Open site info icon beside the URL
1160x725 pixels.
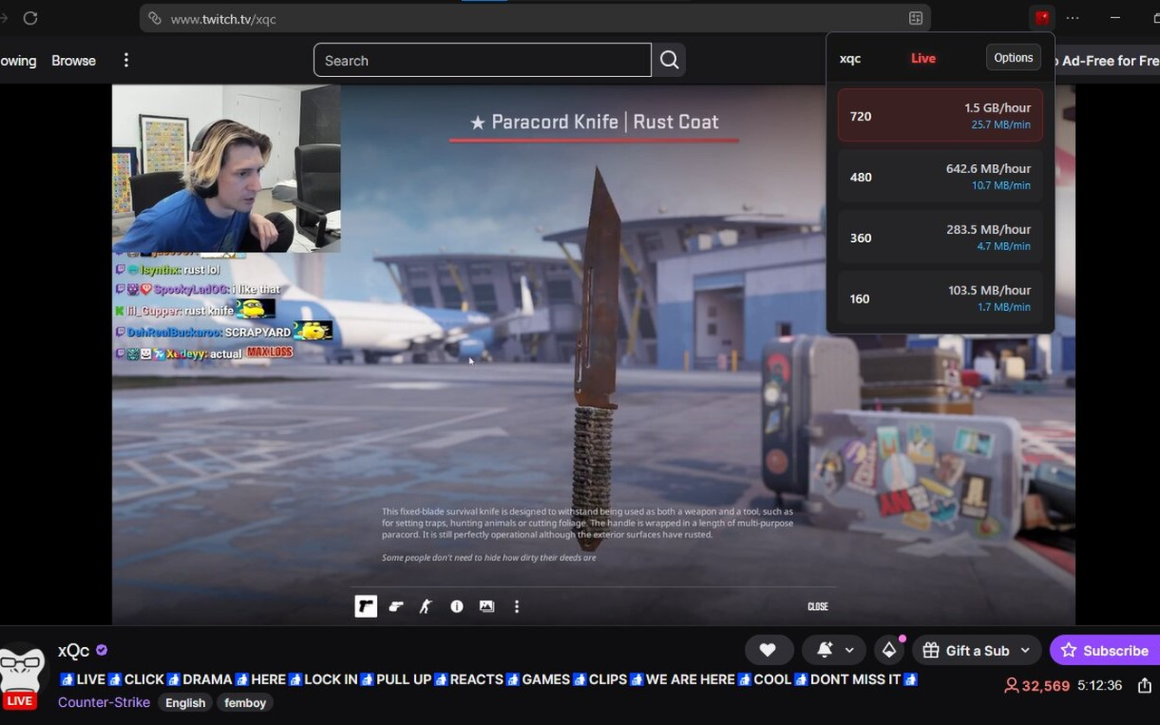coord(154,18)
